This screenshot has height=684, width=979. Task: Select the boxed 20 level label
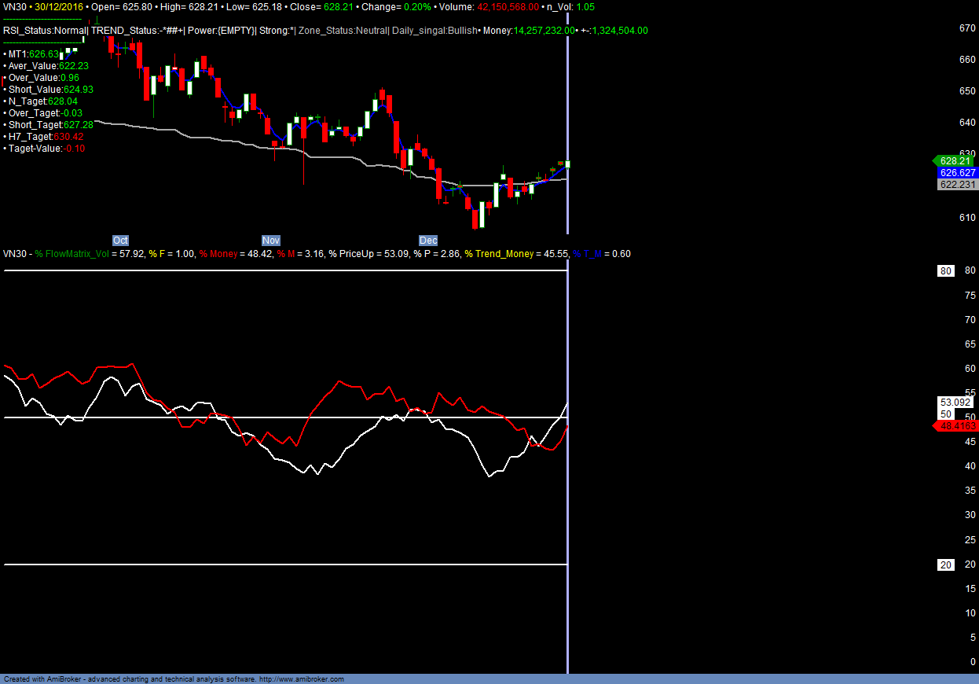(x=946, y=565)
